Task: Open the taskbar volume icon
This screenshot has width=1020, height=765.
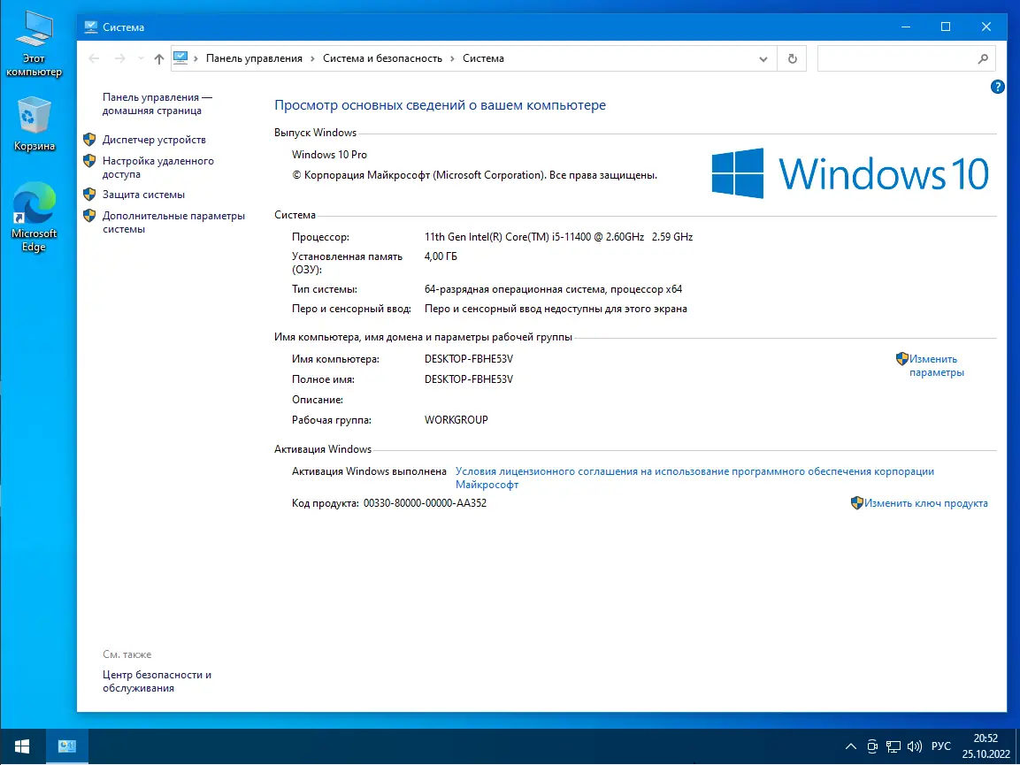Action: tap(915, 746)
